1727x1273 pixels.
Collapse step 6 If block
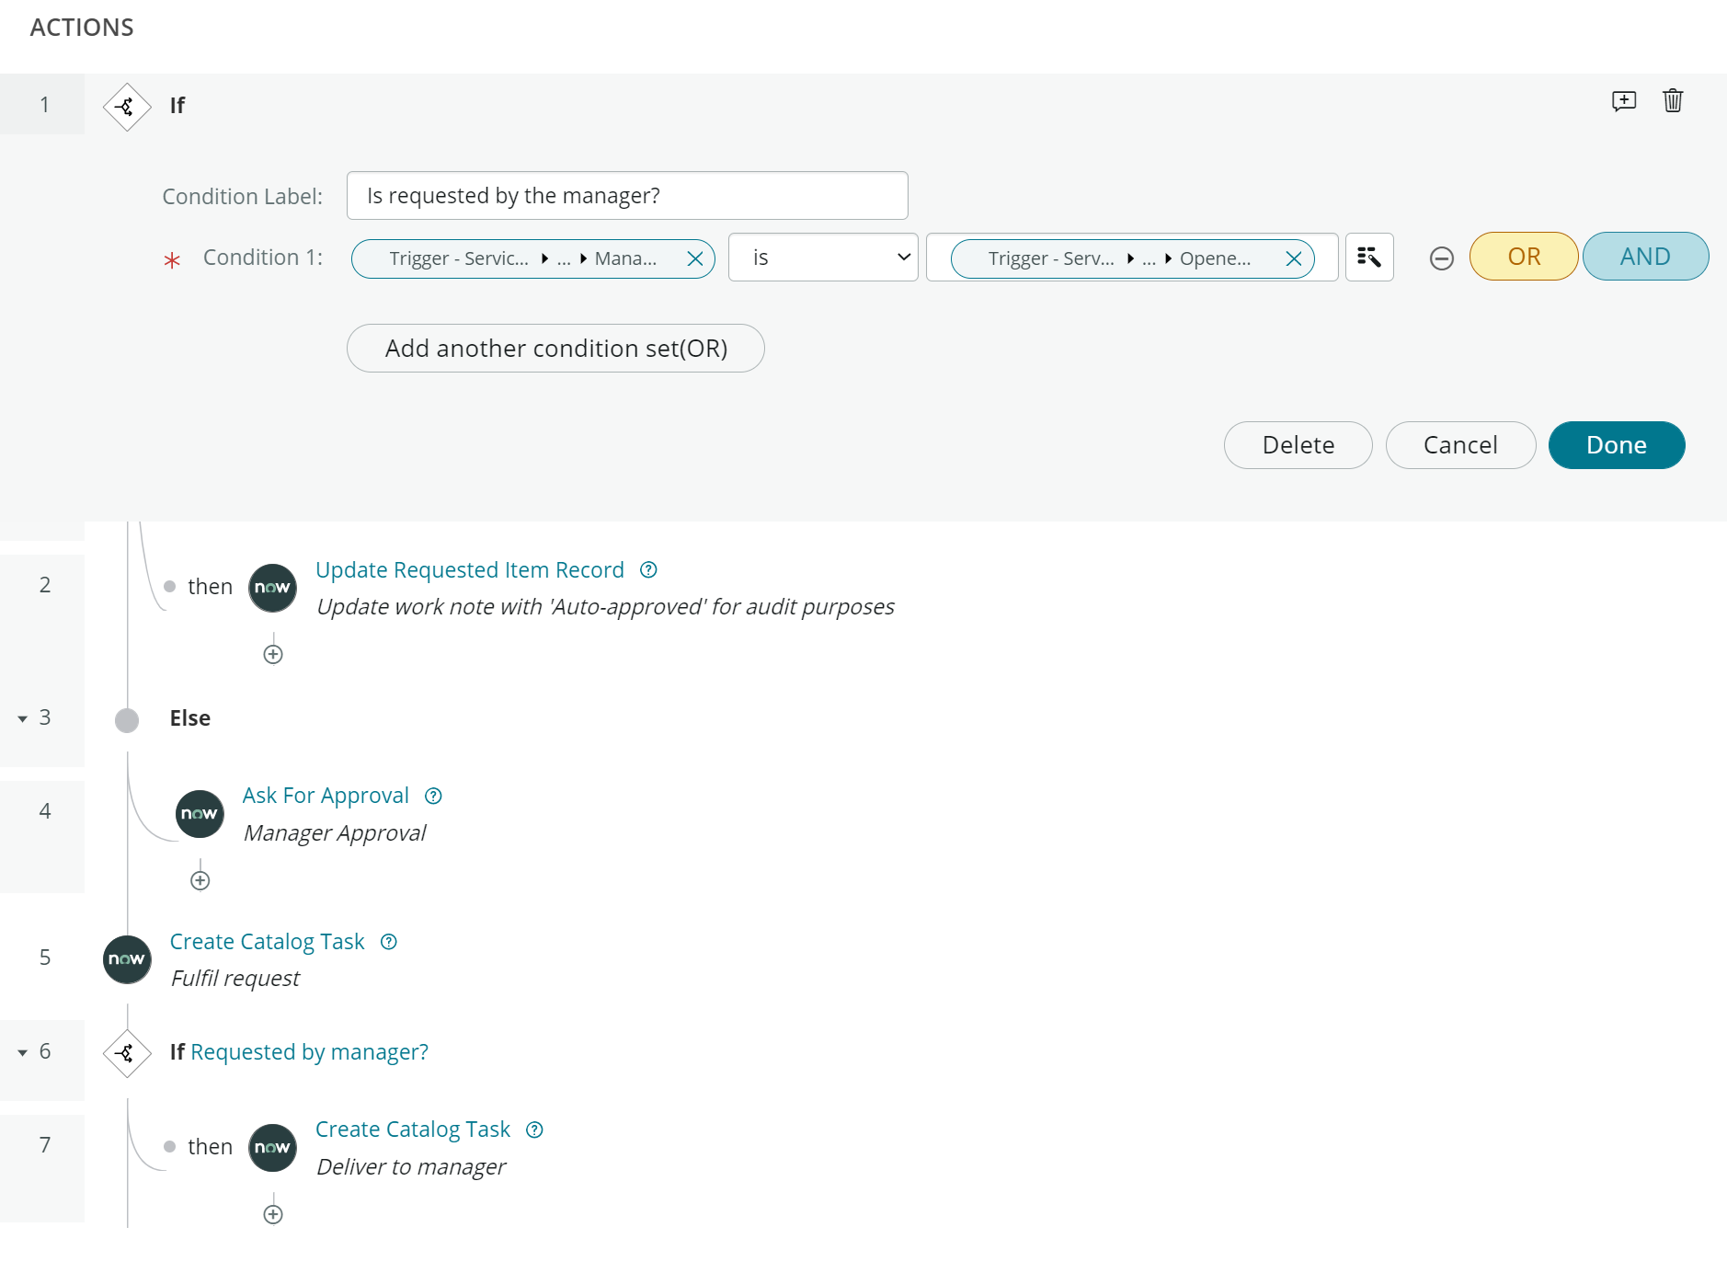tap(21, 1053)
